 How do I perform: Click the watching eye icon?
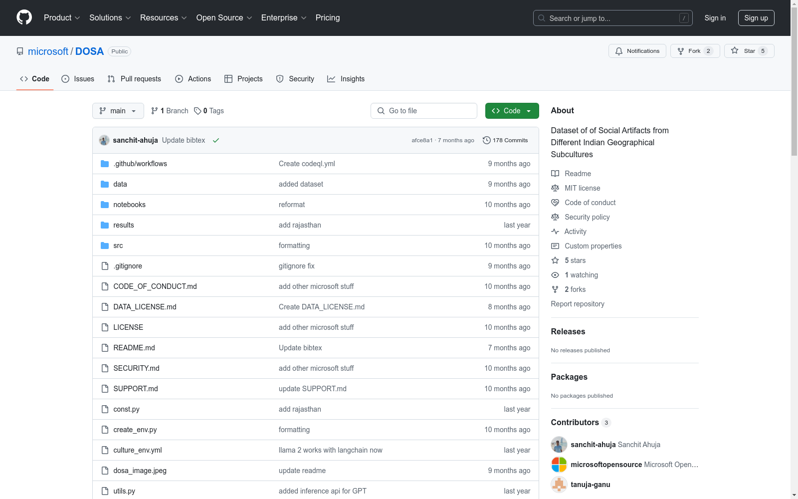[x=555, y=275]
